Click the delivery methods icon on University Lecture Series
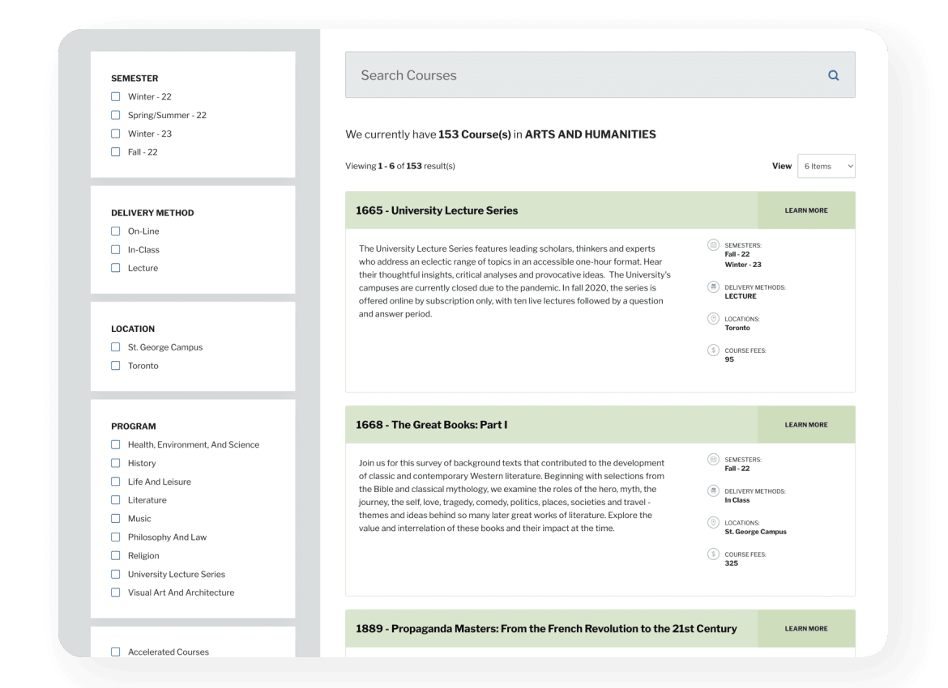Viewport: 948px width, 688px height. 713,287
